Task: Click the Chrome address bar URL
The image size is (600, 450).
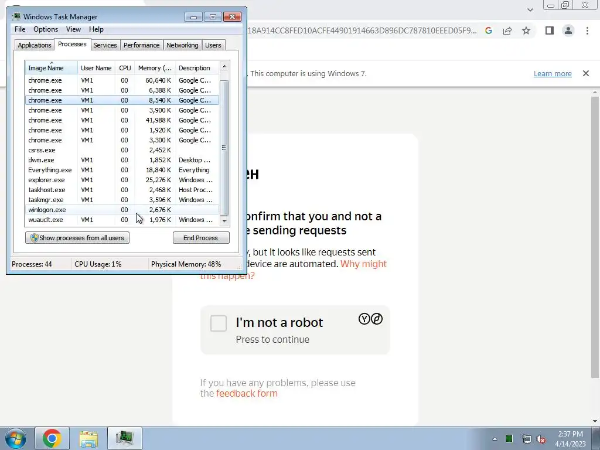Action: 362,30
